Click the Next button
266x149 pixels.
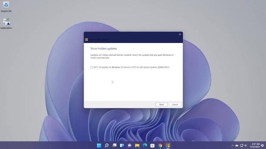click(x=162, y=105)
